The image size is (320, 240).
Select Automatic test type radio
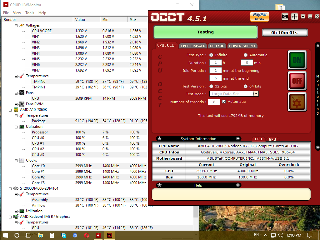point(246,55)
